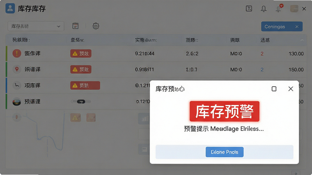Expand the 库存 system dropdown
The height and width of the screenshot is (175, 312).
coord(36,26)
